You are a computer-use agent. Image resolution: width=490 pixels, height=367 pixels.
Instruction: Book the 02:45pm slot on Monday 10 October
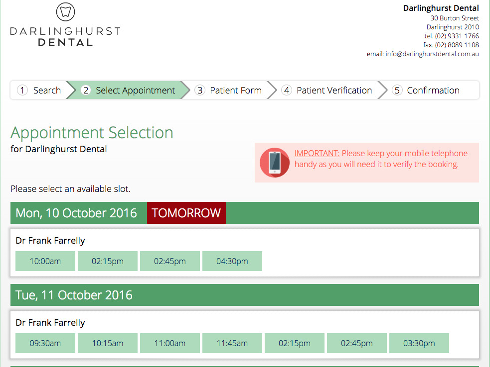click(169, 261)
